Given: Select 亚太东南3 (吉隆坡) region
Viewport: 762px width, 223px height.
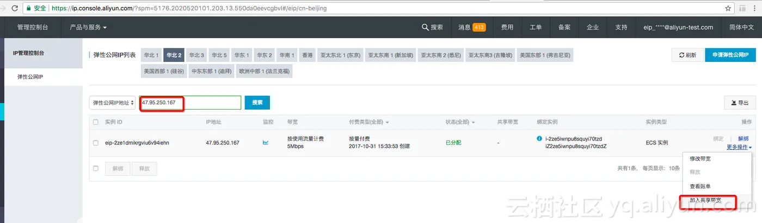Looking at the screenshot, I should click(x=491, y=55).
